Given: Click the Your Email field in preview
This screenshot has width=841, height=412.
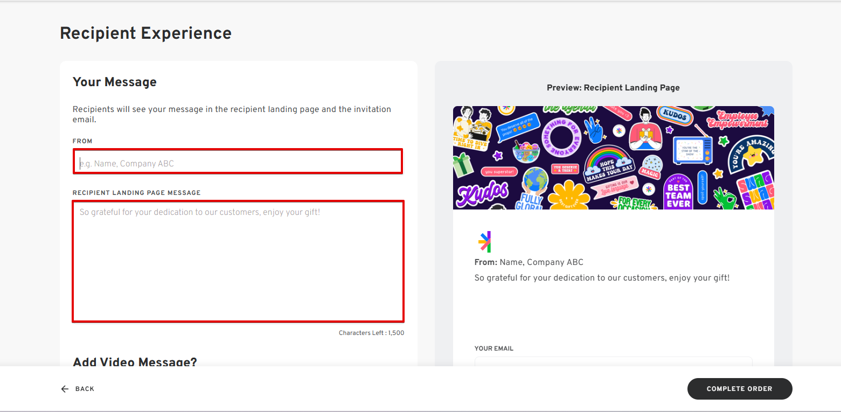Looking at the screenshot, I should (613, 362).
